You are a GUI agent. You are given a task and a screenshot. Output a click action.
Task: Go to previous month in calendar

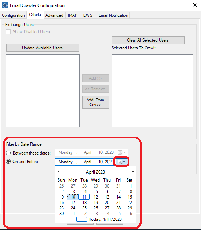click(58, 172)
